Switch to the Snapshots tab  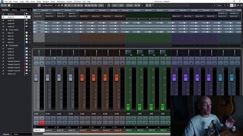(24, 10)
